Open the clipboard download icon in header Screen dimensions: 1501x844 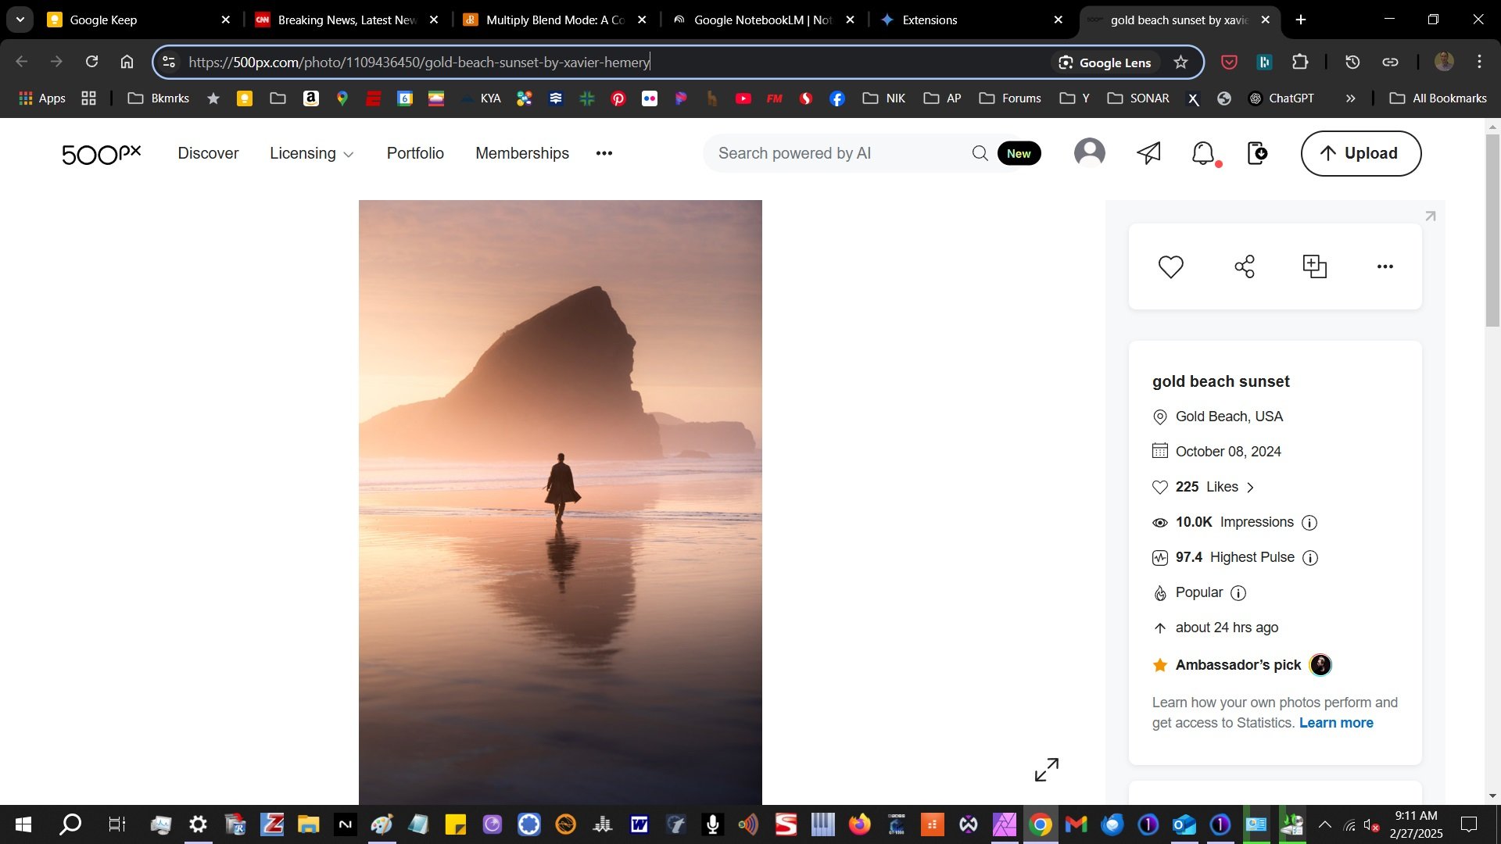click(x=1257, y=153)
